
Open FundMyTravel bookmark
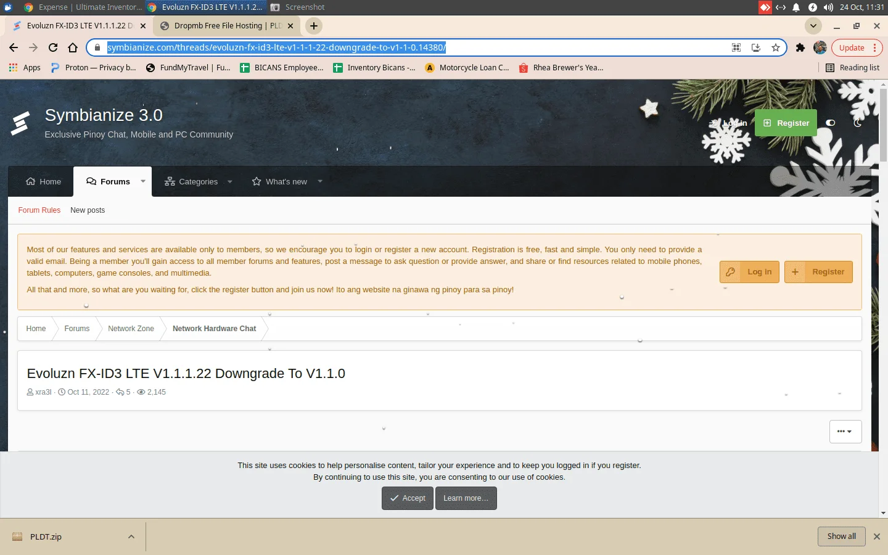click(x=188, y=68)
